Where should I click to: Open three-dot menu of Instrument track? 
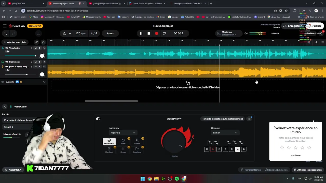[x=31, y=62]
